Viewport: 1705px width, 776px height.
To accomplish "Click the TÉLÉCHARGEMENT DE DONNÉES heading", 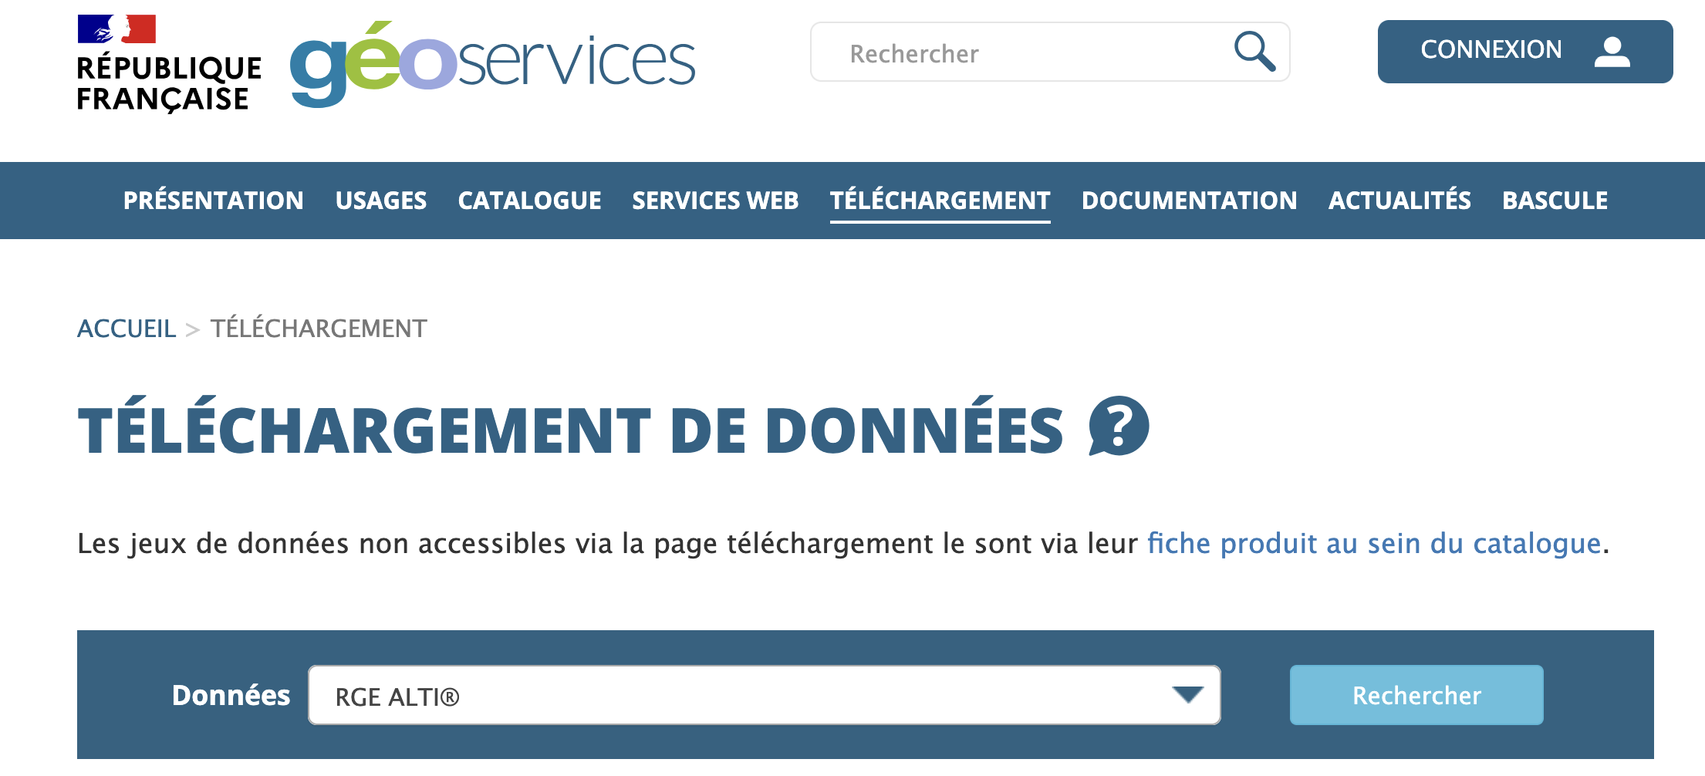I will pyautogui.click(x=571, y=427).
